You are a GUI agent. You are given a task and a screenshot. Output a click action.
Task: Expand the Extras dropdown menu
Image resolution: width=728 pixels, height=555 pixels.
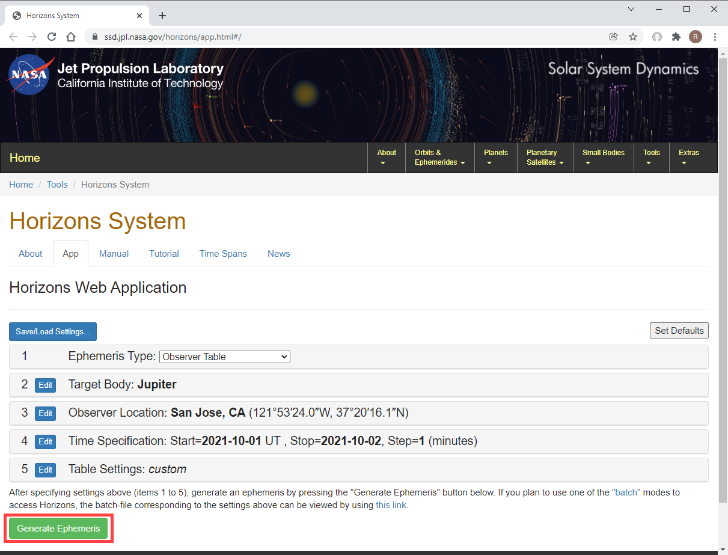point(689,158)
